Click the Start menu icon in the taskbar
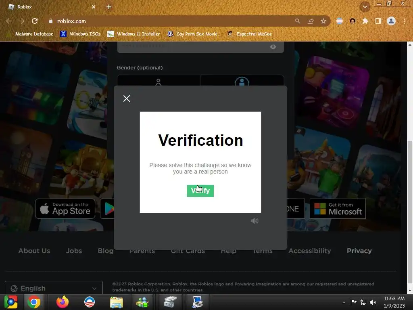Viewport: 413px width, 310px height. [11, 302]
